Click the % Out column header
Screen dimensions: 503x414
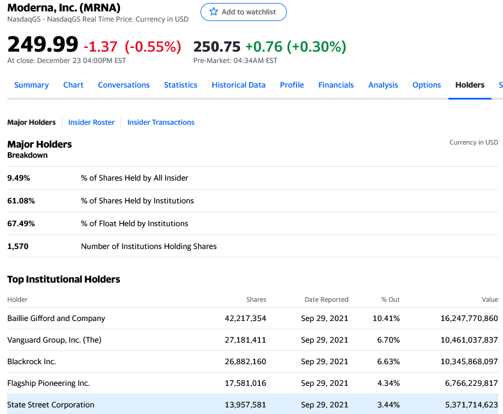click(390, 299)
